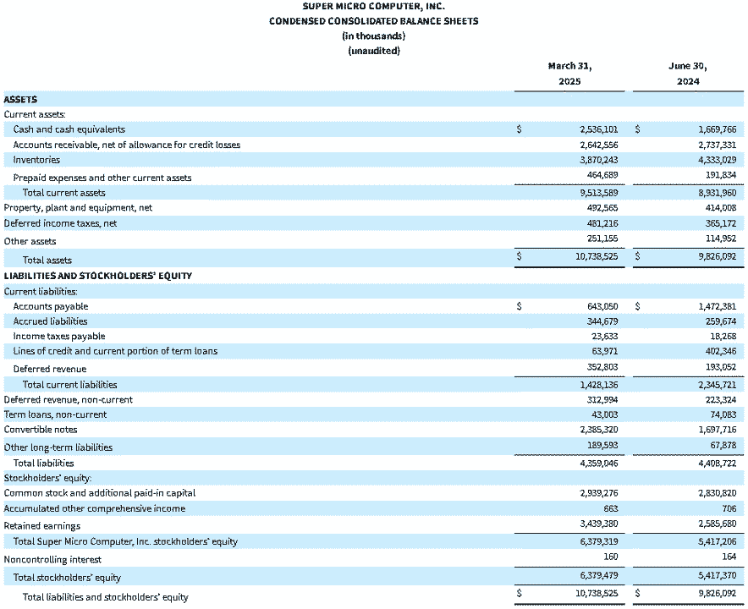This screenshot has height=609, width=748.
Task: Select the ASSETS section heading
Action: tap(20, 99)
